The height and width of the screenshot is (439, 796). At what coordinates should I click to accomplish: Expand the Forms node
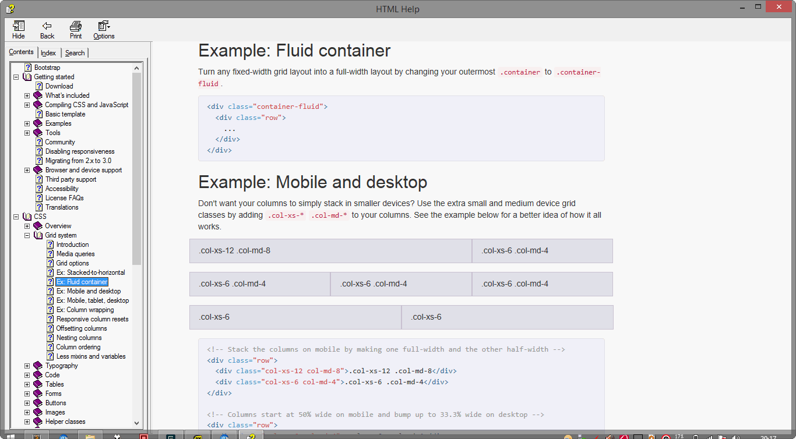pyautogui.click(x=27, y=394)
